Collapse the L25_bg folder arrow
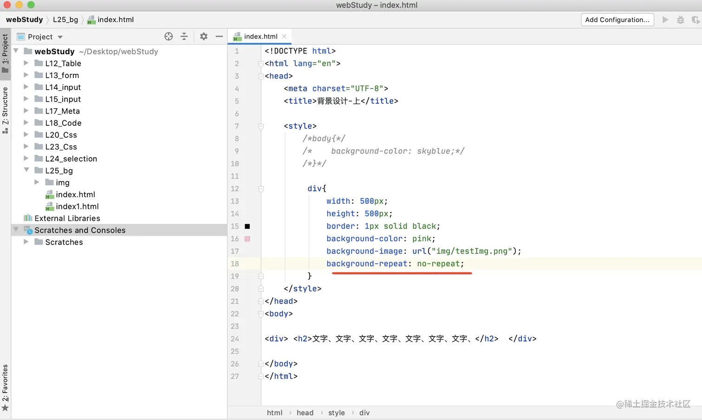Viewport: 702px width, 420px height. [26, 170]
